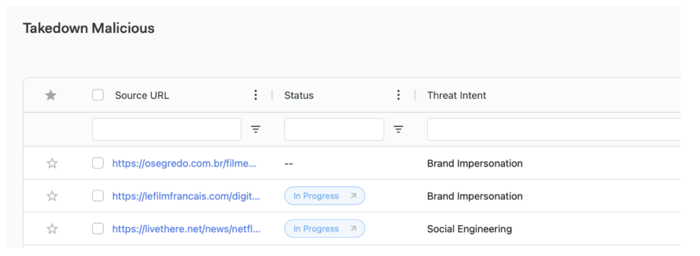
Task: Click the header star icon
Action: point(51,95)
